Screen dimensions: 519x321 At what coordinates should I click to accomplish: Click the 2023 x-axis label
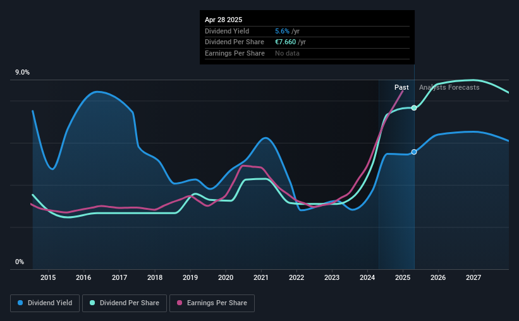332,277
